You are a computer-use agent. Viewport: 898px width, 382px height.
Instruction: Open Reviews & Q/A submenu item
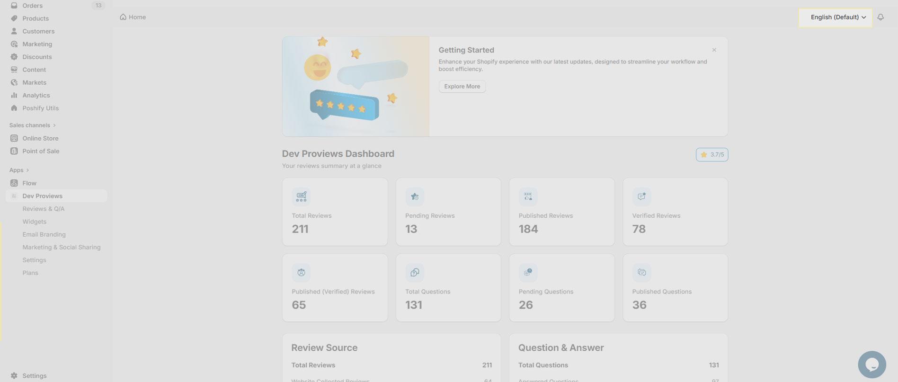coord(44,209)
